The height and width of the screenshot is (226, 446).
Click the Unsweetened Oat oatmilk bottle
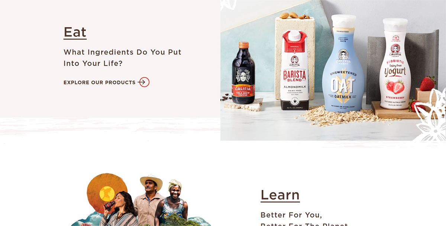[x=343, y=63]
